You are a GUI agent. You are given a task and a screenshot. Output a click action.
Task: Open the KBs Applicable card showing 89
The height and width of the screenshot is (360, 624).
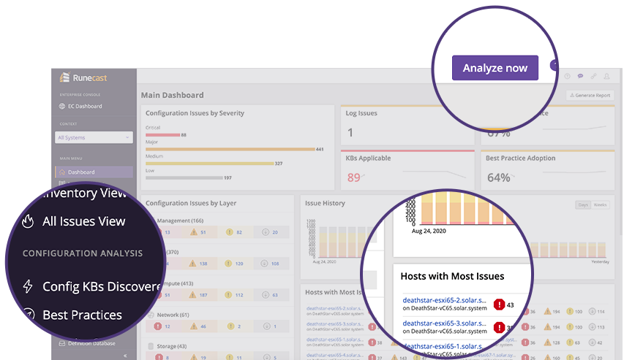coord(407,170)
